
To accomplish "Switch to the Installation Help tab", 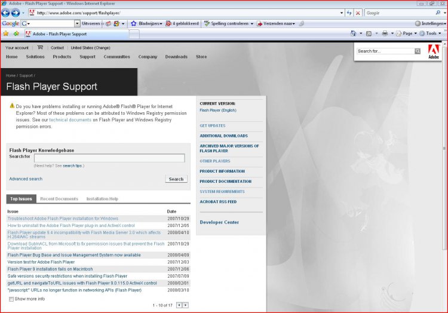I will tap(102, 199).
